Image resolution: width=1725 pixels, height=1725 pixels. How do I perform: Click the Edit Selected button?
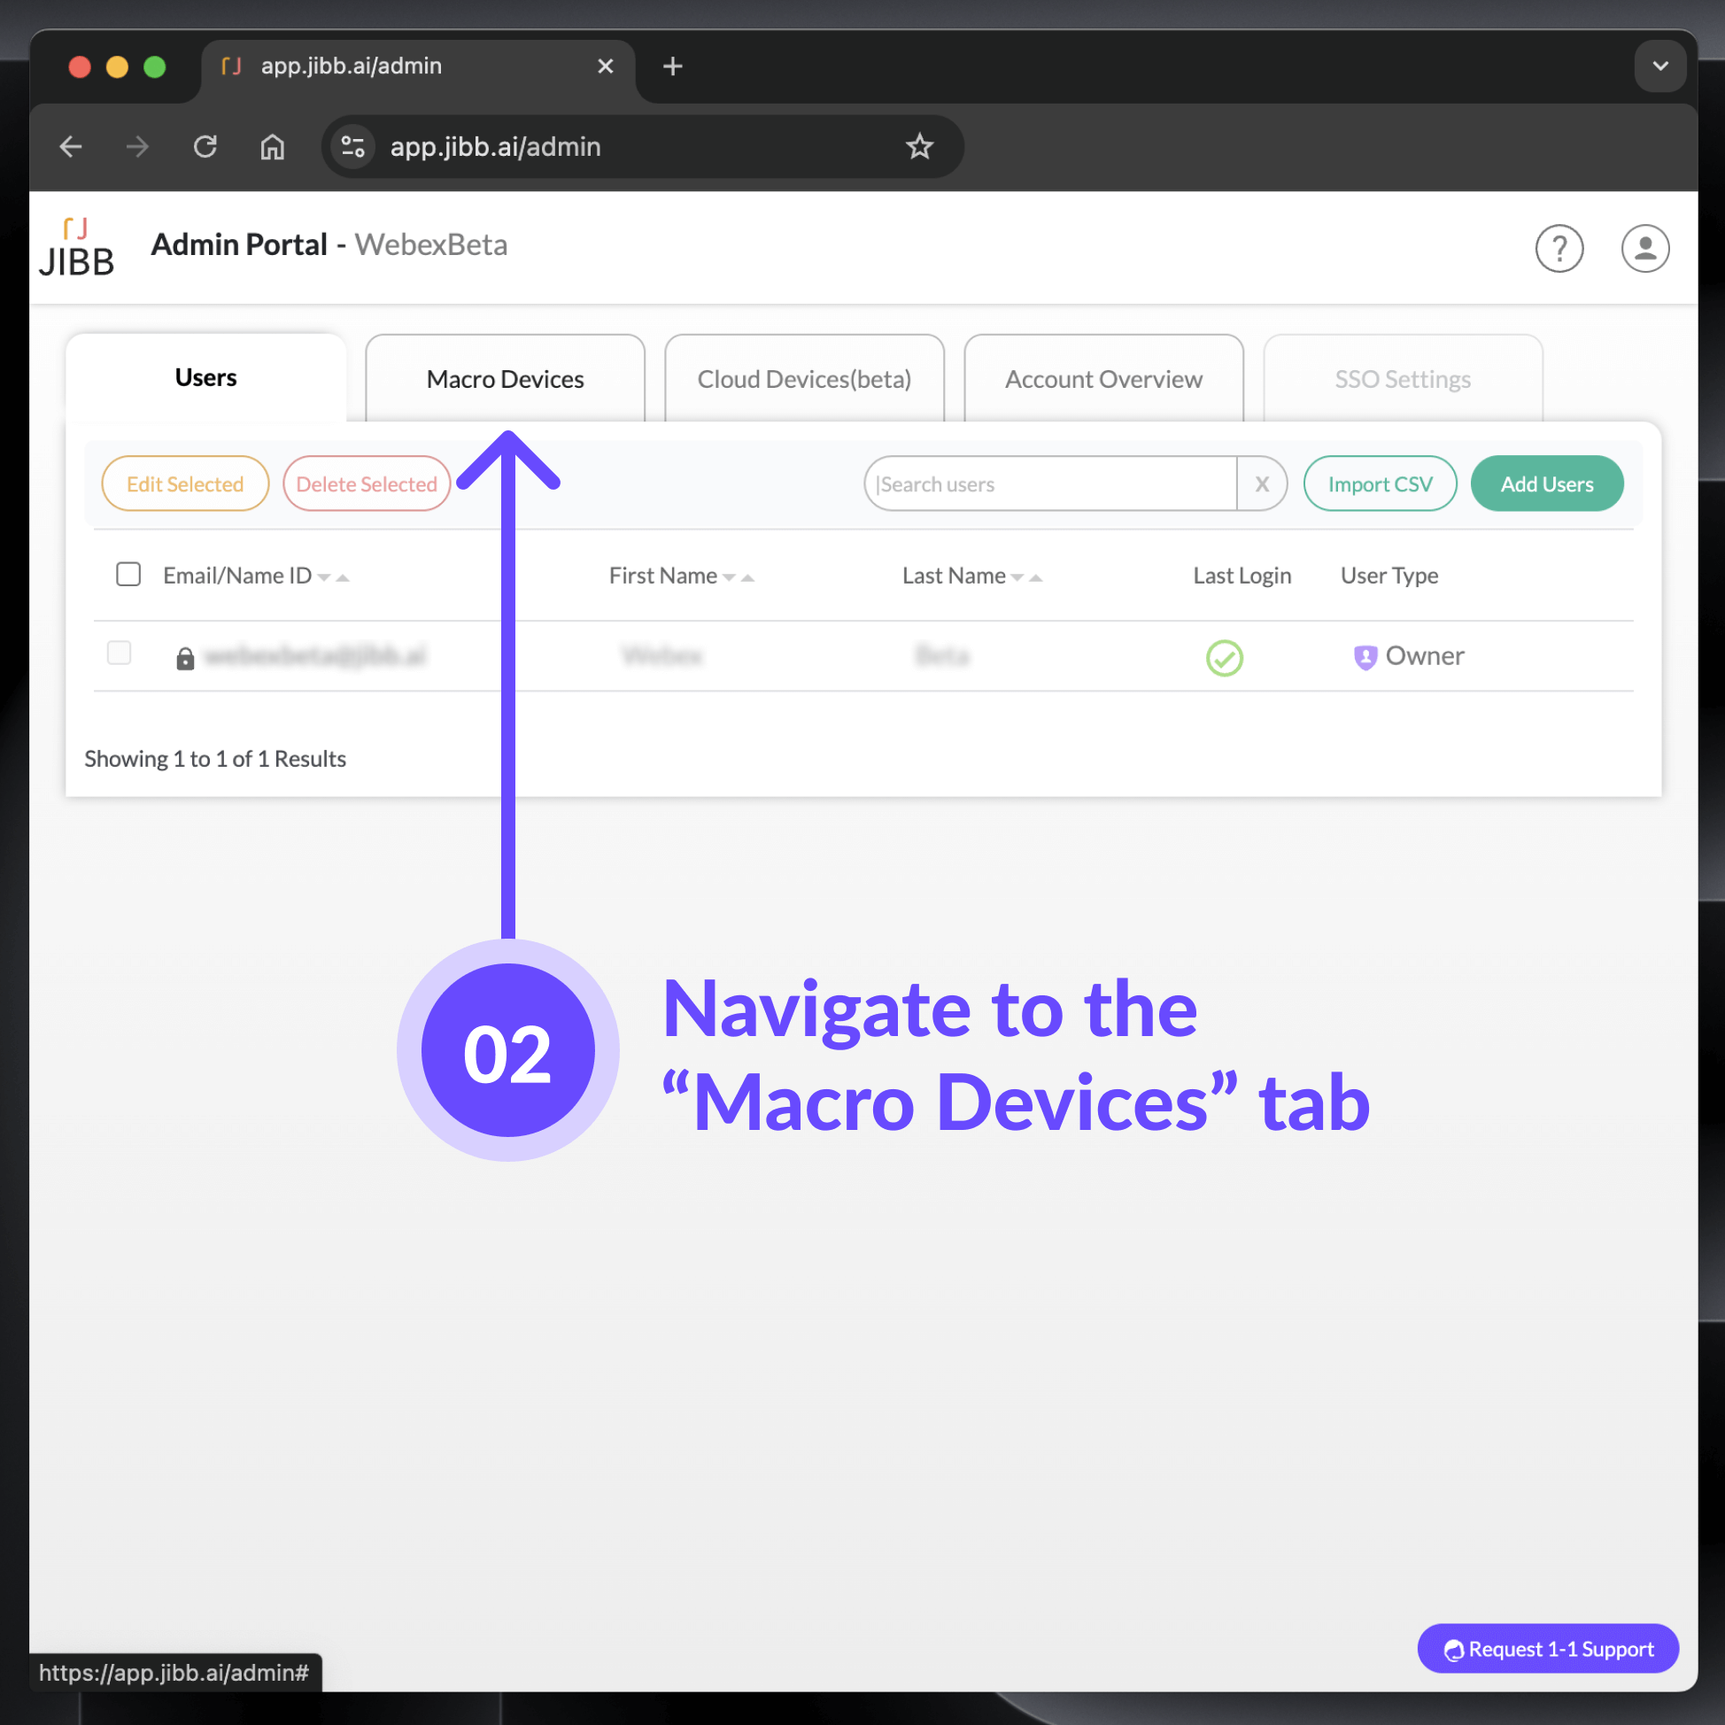pos(185,483)
